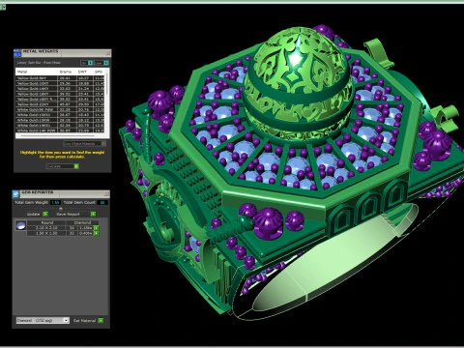The image size is (464, 348).
Task: Click the Total Gem Count value field
Action: (x=102, y=202)
